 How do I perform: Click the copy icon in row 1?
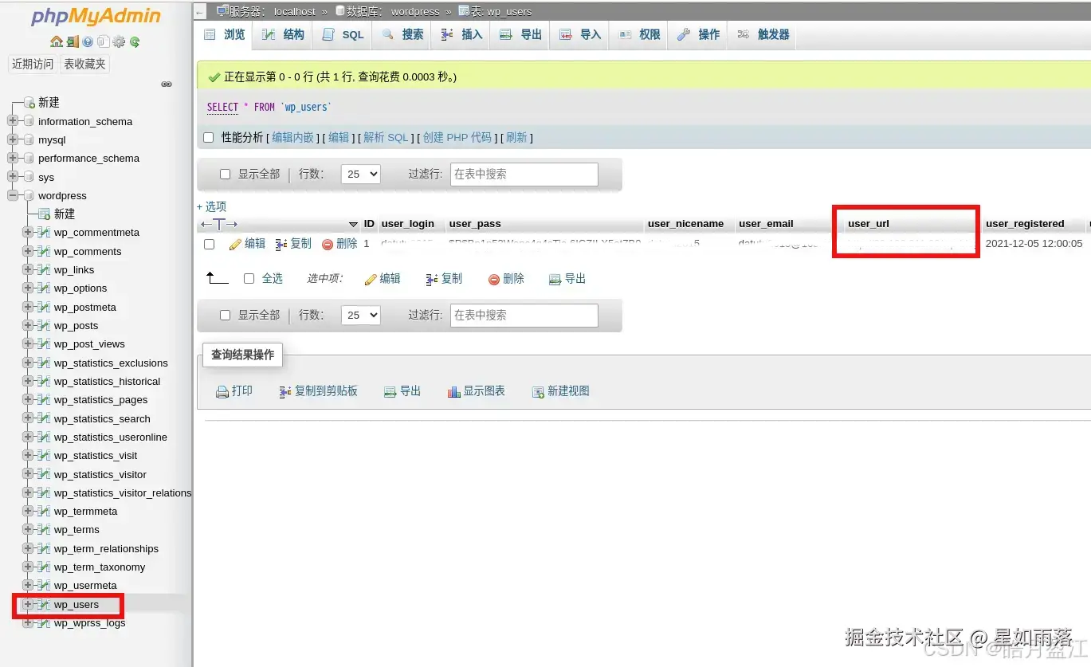pyautogui.click(x=281, y=244)
